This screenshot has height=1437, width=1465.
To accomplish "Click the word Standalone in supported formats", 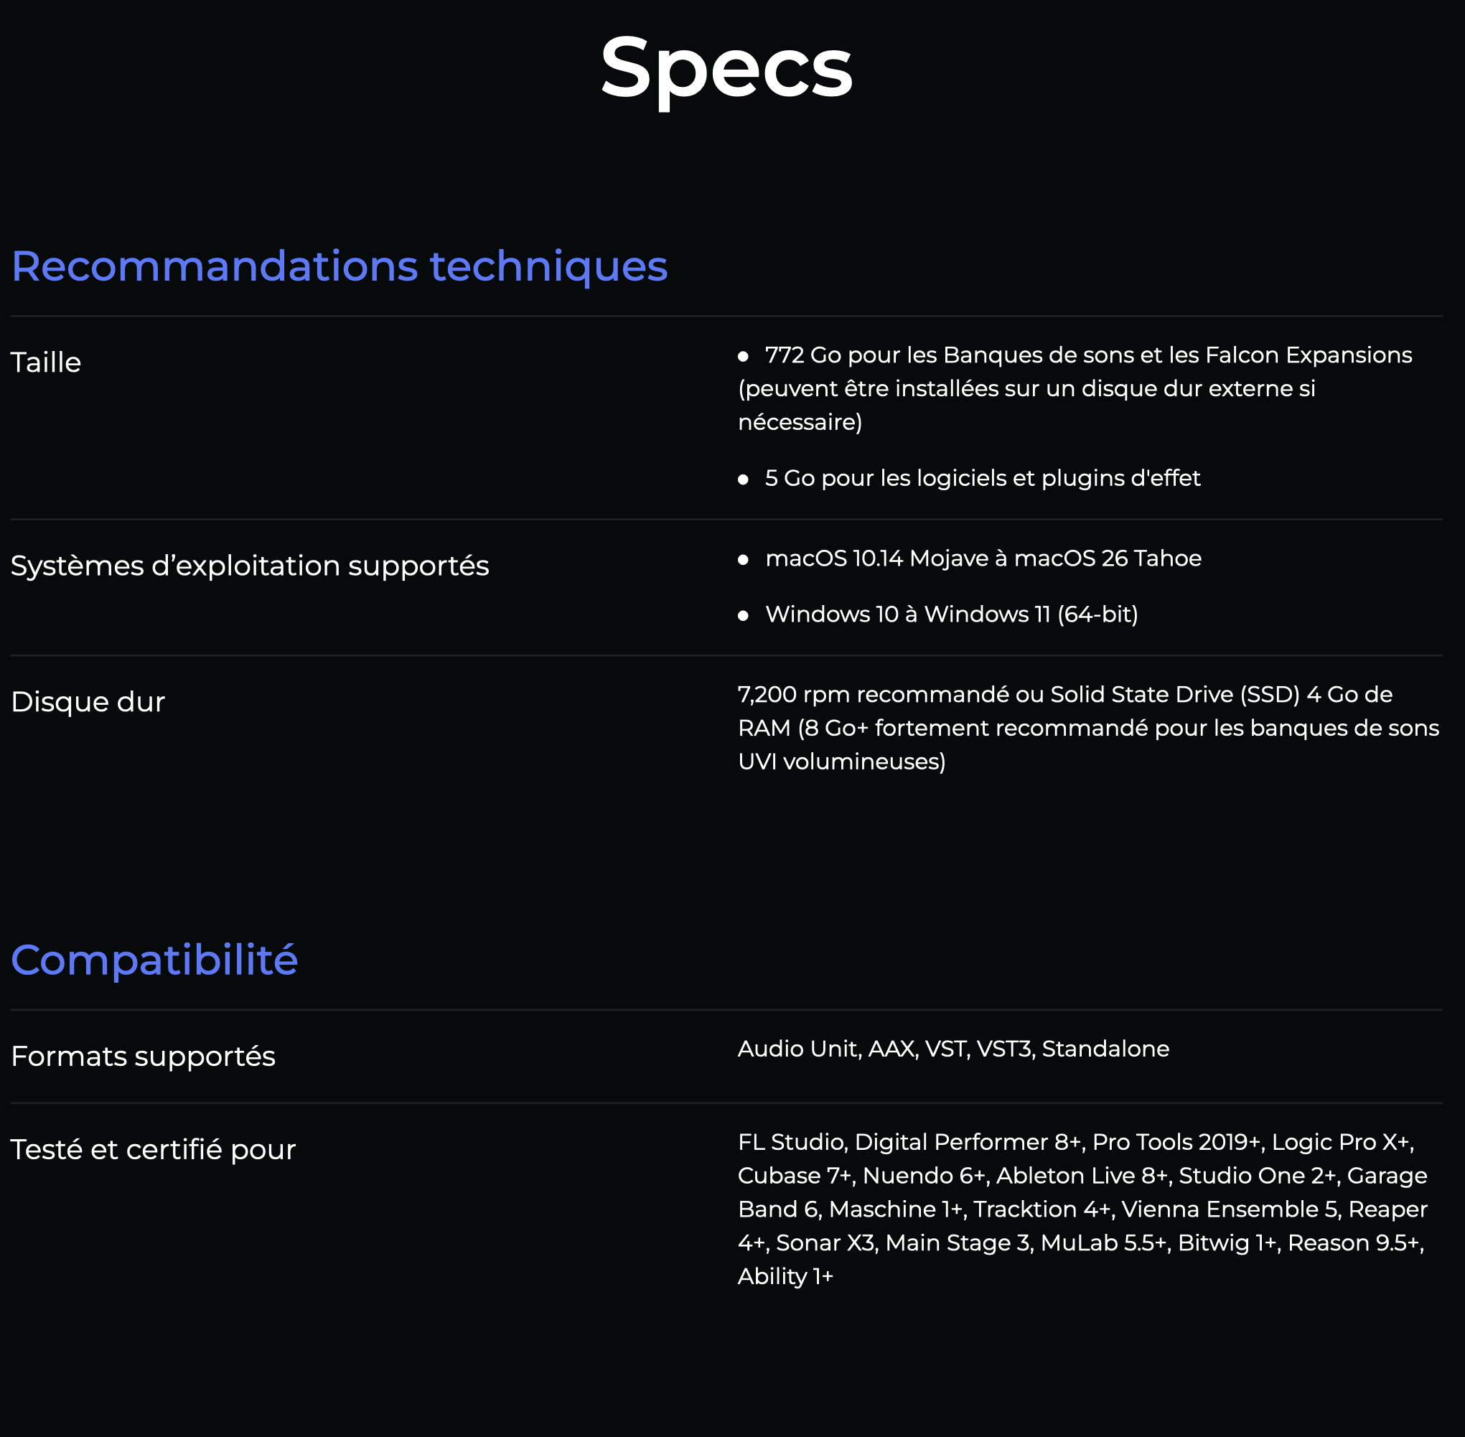I will pos(1105,1048).
